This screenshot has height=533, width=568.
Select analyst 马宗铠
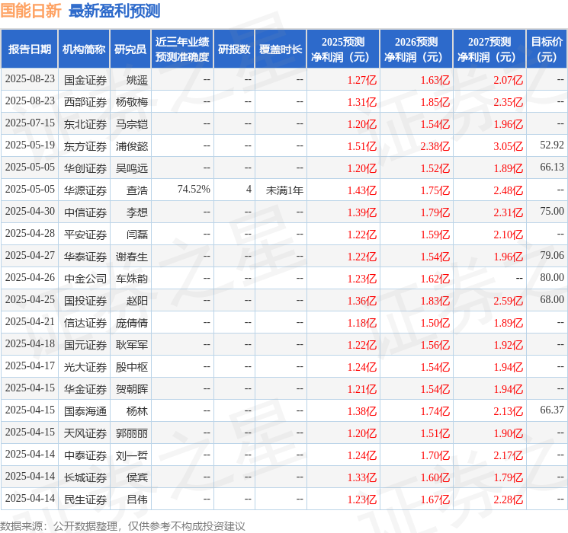click(x=132, y=124)
